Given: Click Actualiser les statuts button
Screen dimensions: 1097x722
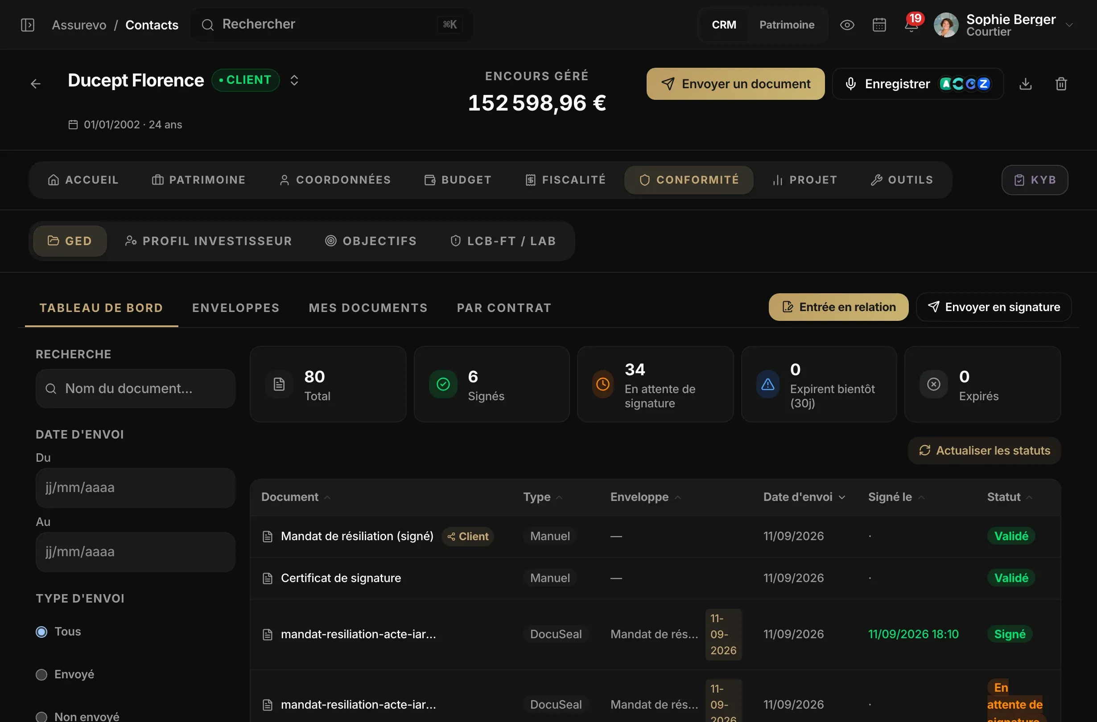Looking at the screenshot, I should (984, 450).
